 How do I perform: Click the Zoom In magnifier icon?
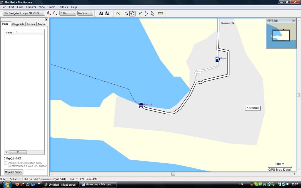click(49, 13)
